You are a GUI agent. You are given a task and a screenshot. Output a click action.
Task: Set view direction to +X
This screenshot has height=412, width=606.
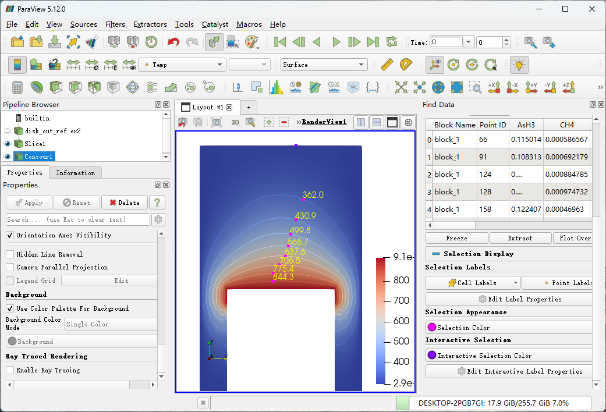point(494,87)
